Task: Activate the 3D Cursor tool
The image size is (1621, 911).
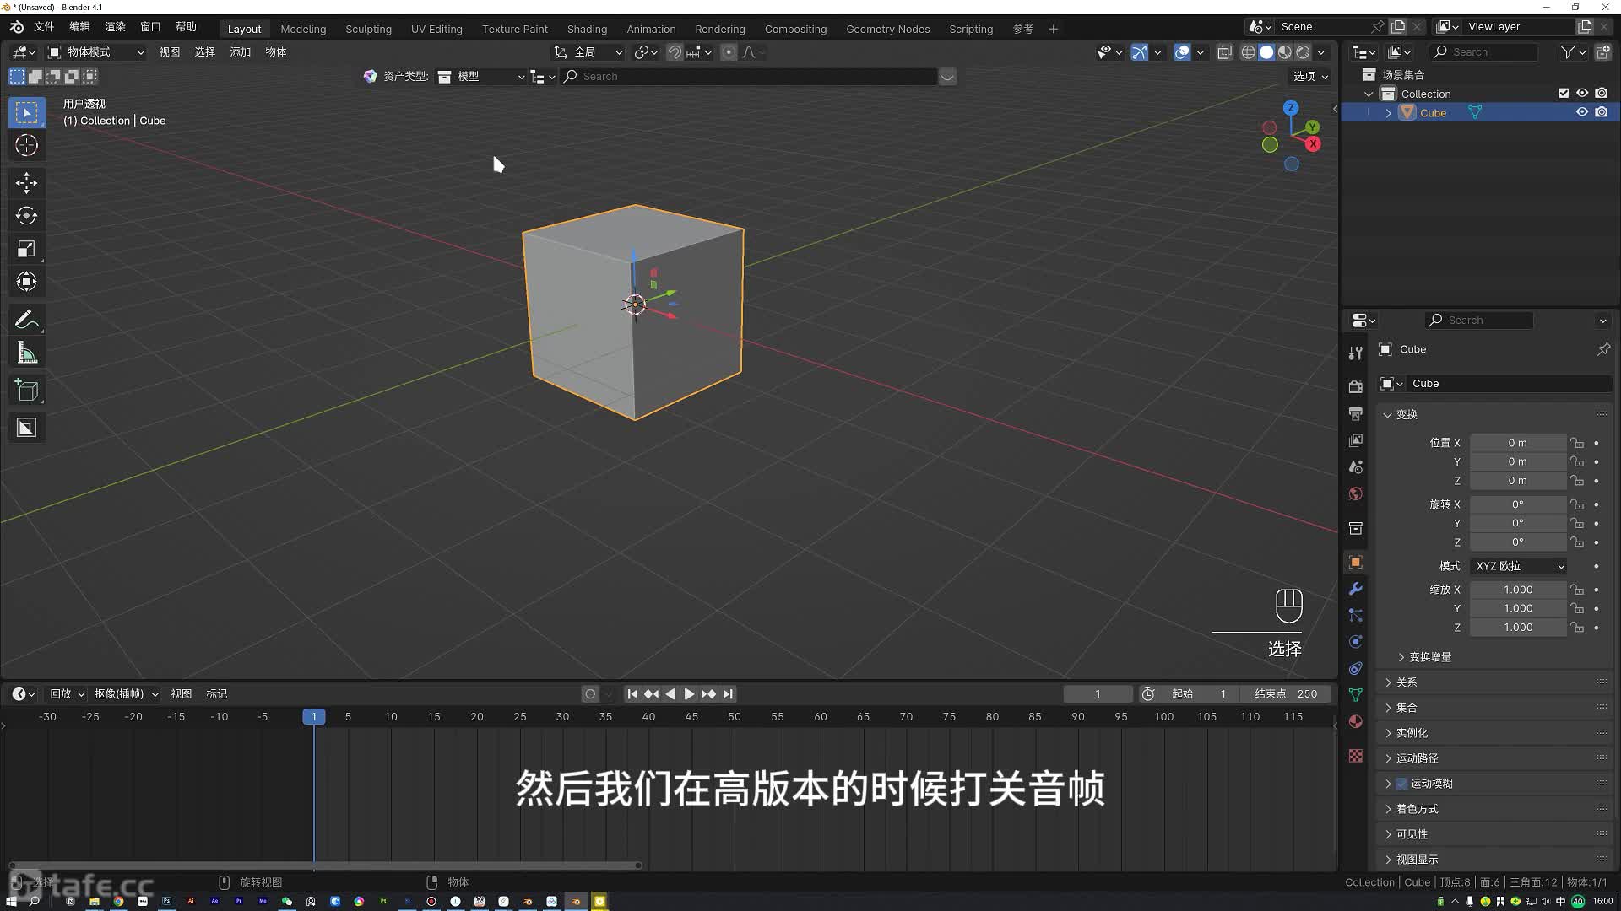Action: click(x=26, y=145)
